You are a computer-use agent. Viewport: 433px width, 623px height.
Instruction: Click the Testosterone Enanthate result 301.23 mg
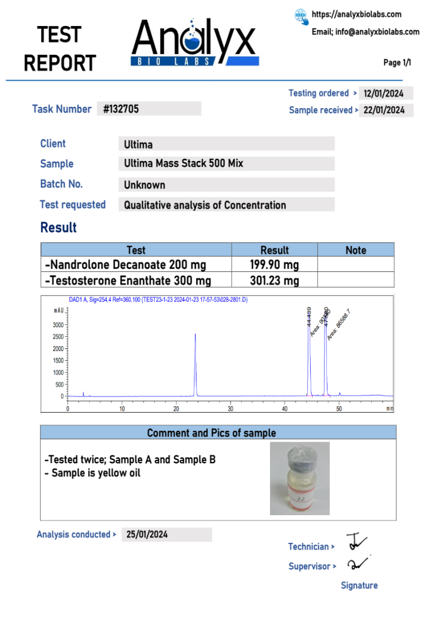pyautogui.click(x=274, y=281)
